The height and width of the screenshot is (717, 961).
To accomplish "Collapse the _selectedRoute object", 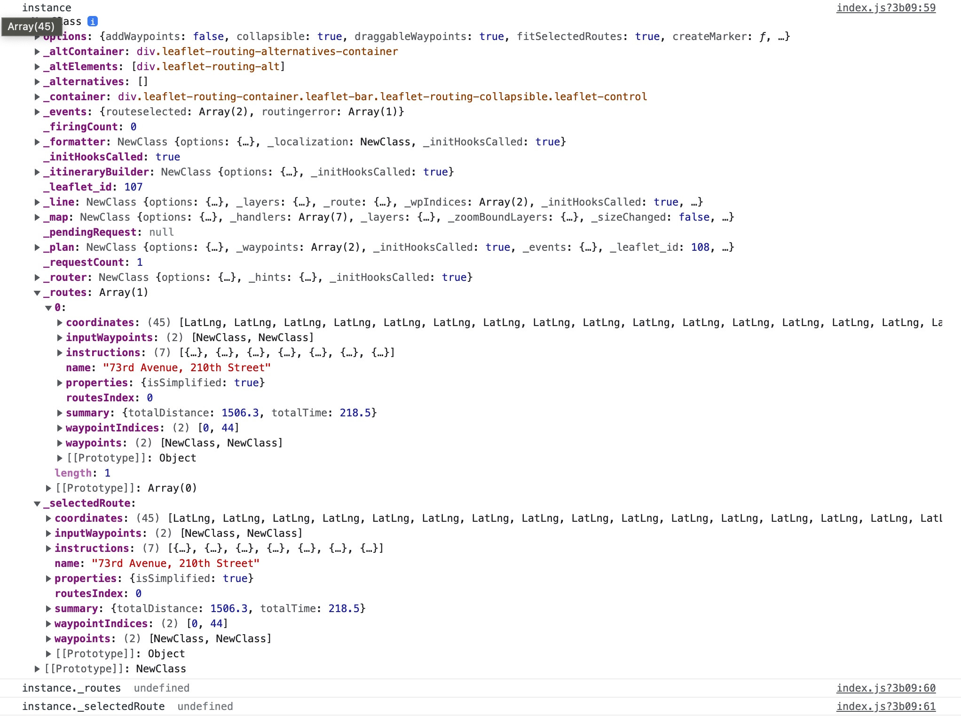I will pyautogui.click(x=37, y=503).
